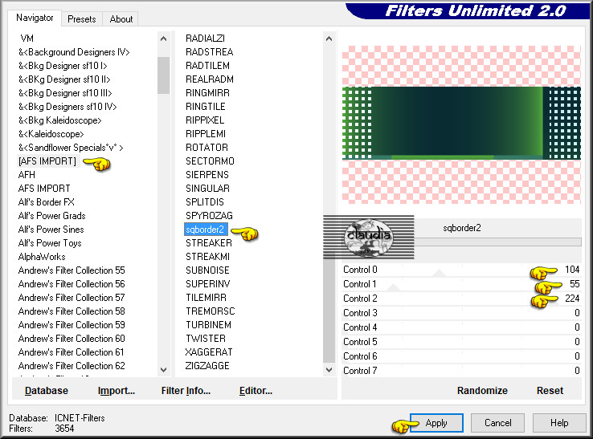Image resolution: width=593 pixels, height=439 pixels.
Task: Click the Control 2 slider
Action: coord(461,299)
